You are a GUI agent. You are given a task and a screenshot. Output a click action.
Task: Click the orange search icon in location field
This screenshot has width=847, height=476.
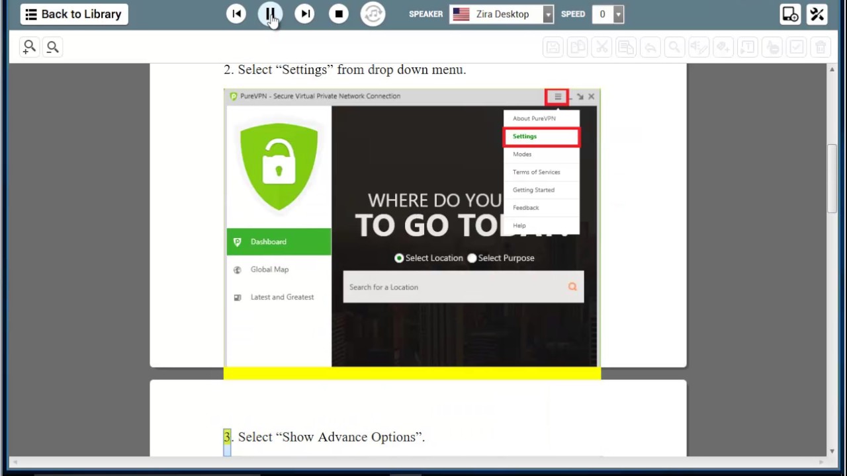(x=572, y=287)
